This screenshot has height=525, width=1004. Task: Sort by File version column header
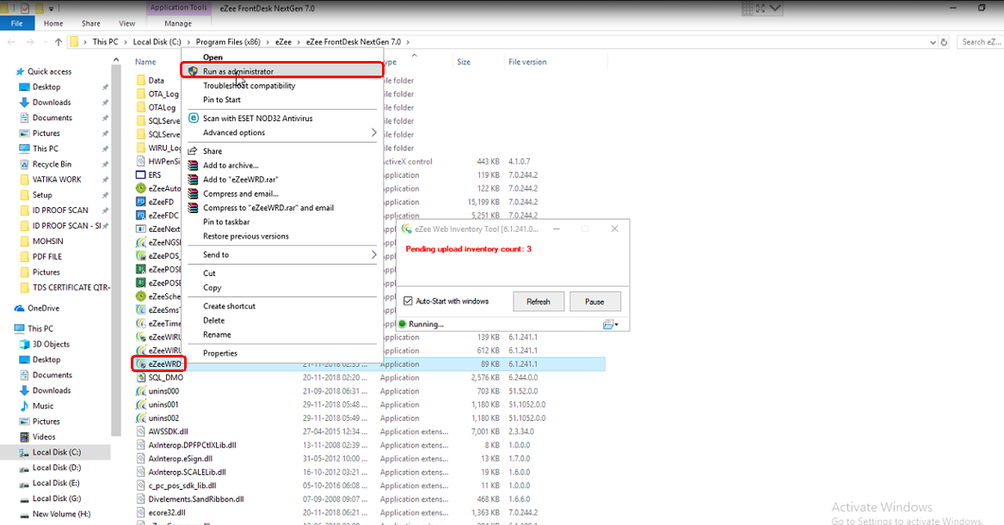pos(527,62)
